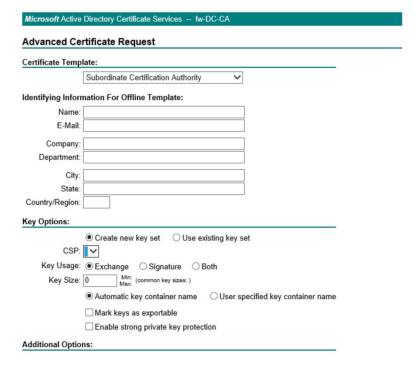Screen dimensions: 415x370
Task: Focus the State input field
Action: coord(164,189)
